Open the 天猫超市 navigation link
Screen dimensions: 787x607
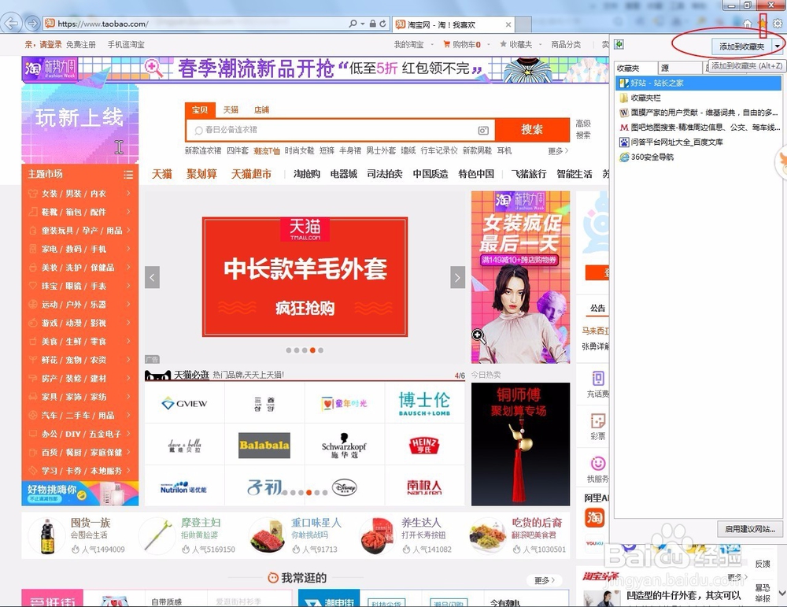tap(251, 174)
